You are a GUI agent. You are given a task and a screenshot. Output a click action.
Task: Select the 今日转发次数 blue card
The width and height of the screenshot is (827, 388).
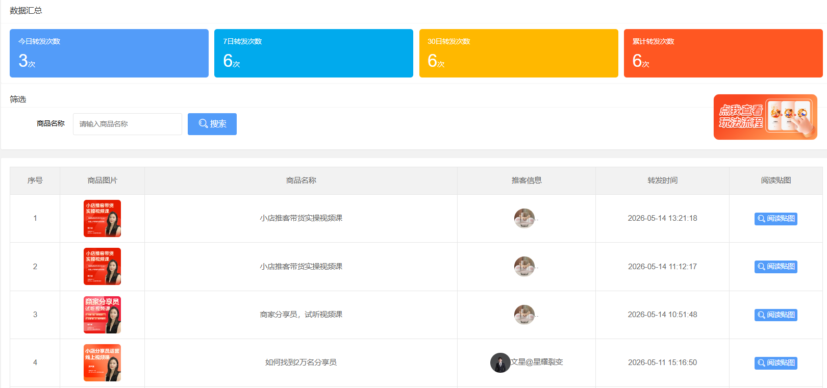pos(109,53)
